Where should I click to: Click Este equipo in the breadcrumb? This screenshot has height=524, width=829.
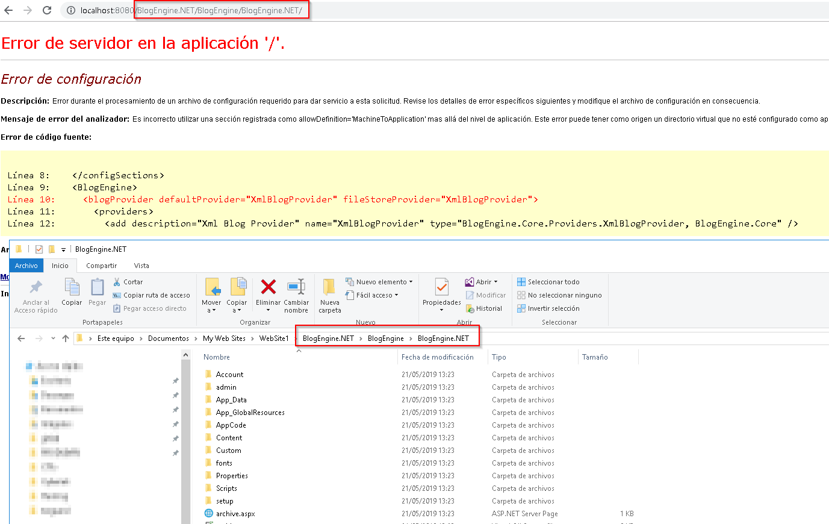[116, 338]
